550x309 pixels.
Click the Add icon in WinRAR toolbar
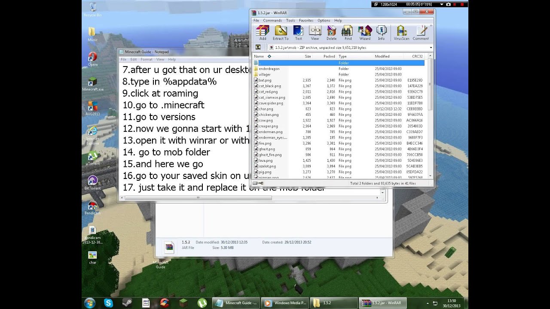point(263,33)
